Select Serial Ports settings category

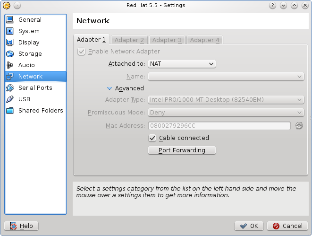point(35,87)
